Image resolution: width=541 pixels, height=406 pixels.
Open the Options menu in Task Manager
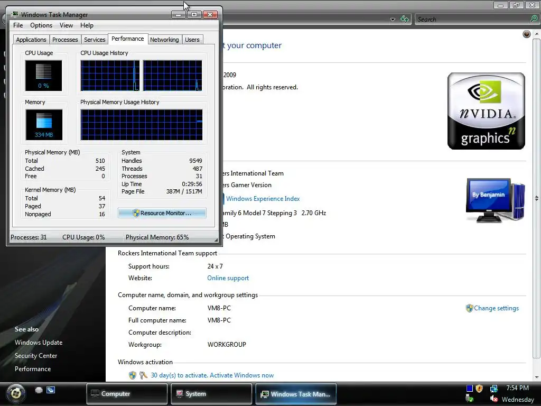coord(41,25)
